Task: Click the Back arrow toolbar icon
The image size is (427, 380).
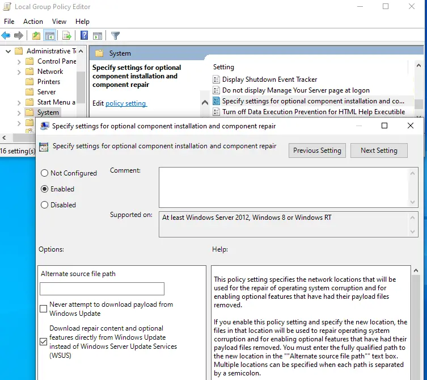Action: tap(6, 36)
